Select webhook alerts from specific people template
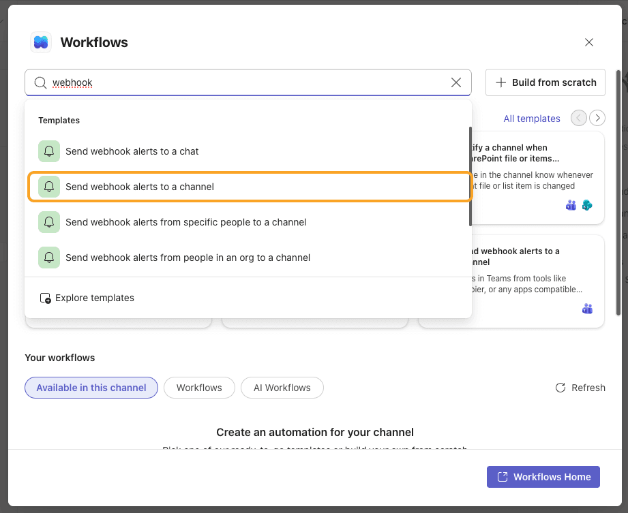The image size is (628, 513). [248, 222]
